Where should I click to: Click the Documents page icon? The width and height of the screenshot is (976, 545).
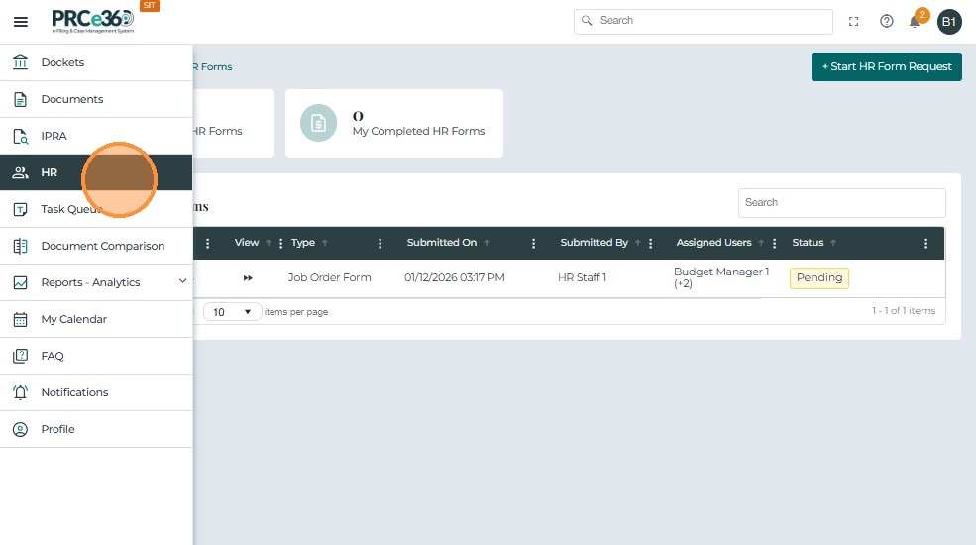[x=21, y=99]
